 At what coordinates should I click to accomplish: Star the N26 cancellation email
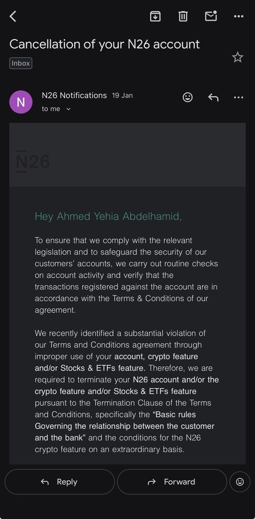click(238, 57)
